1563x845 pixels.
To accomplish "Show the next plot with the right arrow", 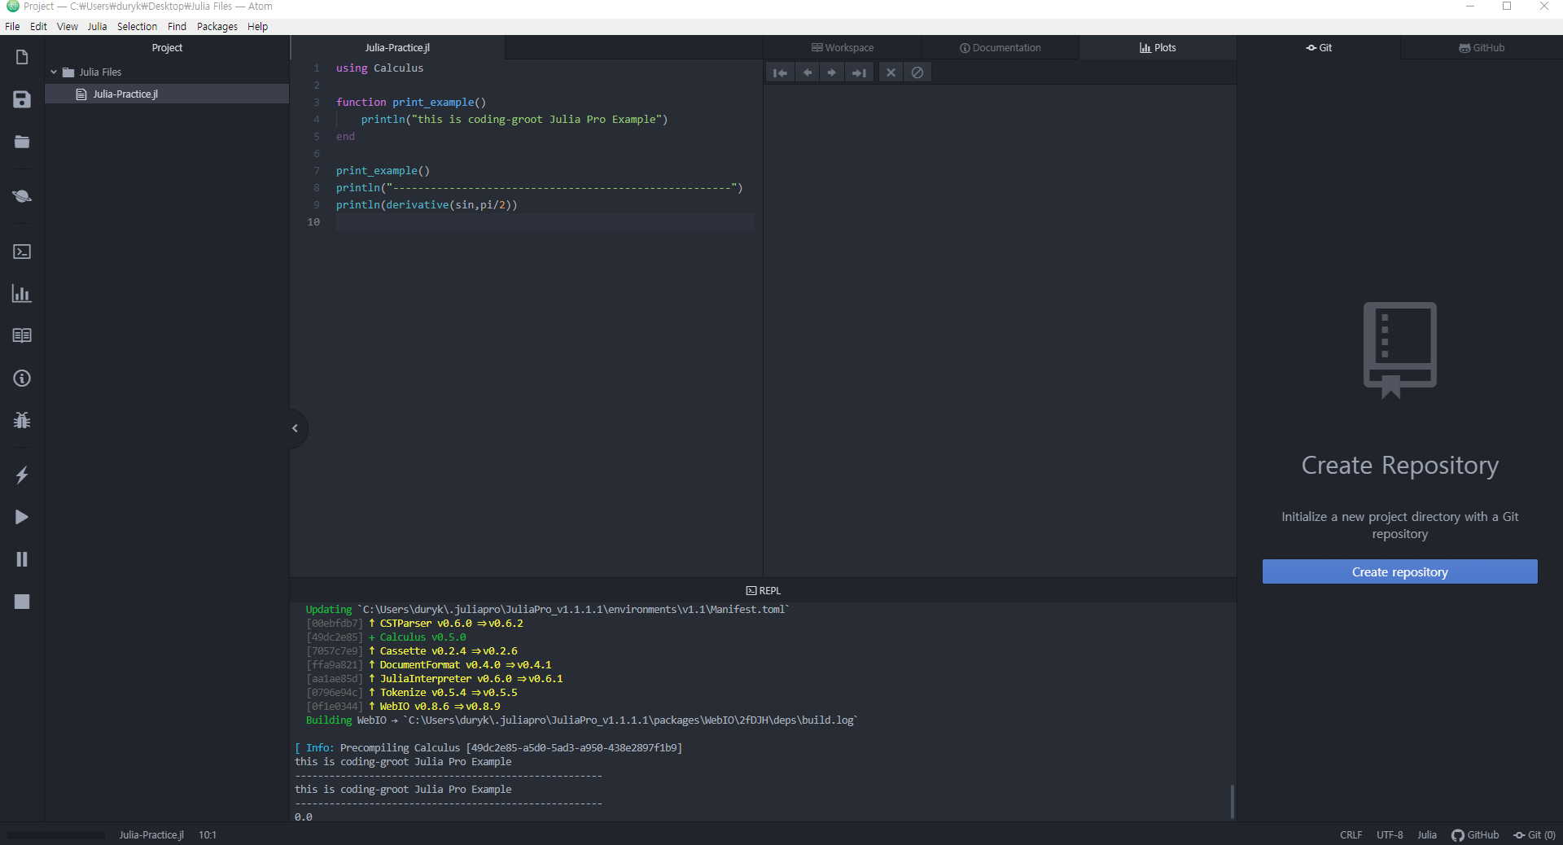I will [x=832, y=72].
